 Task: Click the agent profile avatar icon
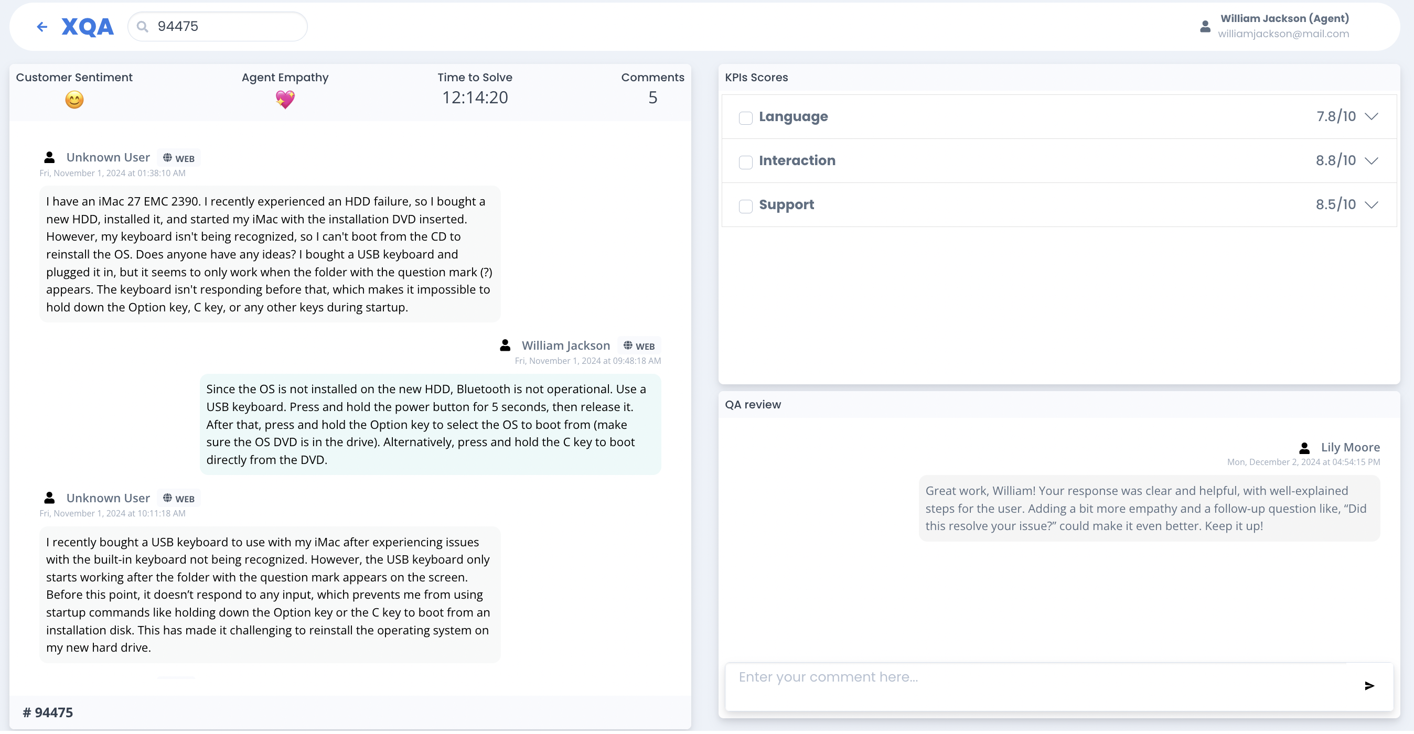click(1205, 26)
